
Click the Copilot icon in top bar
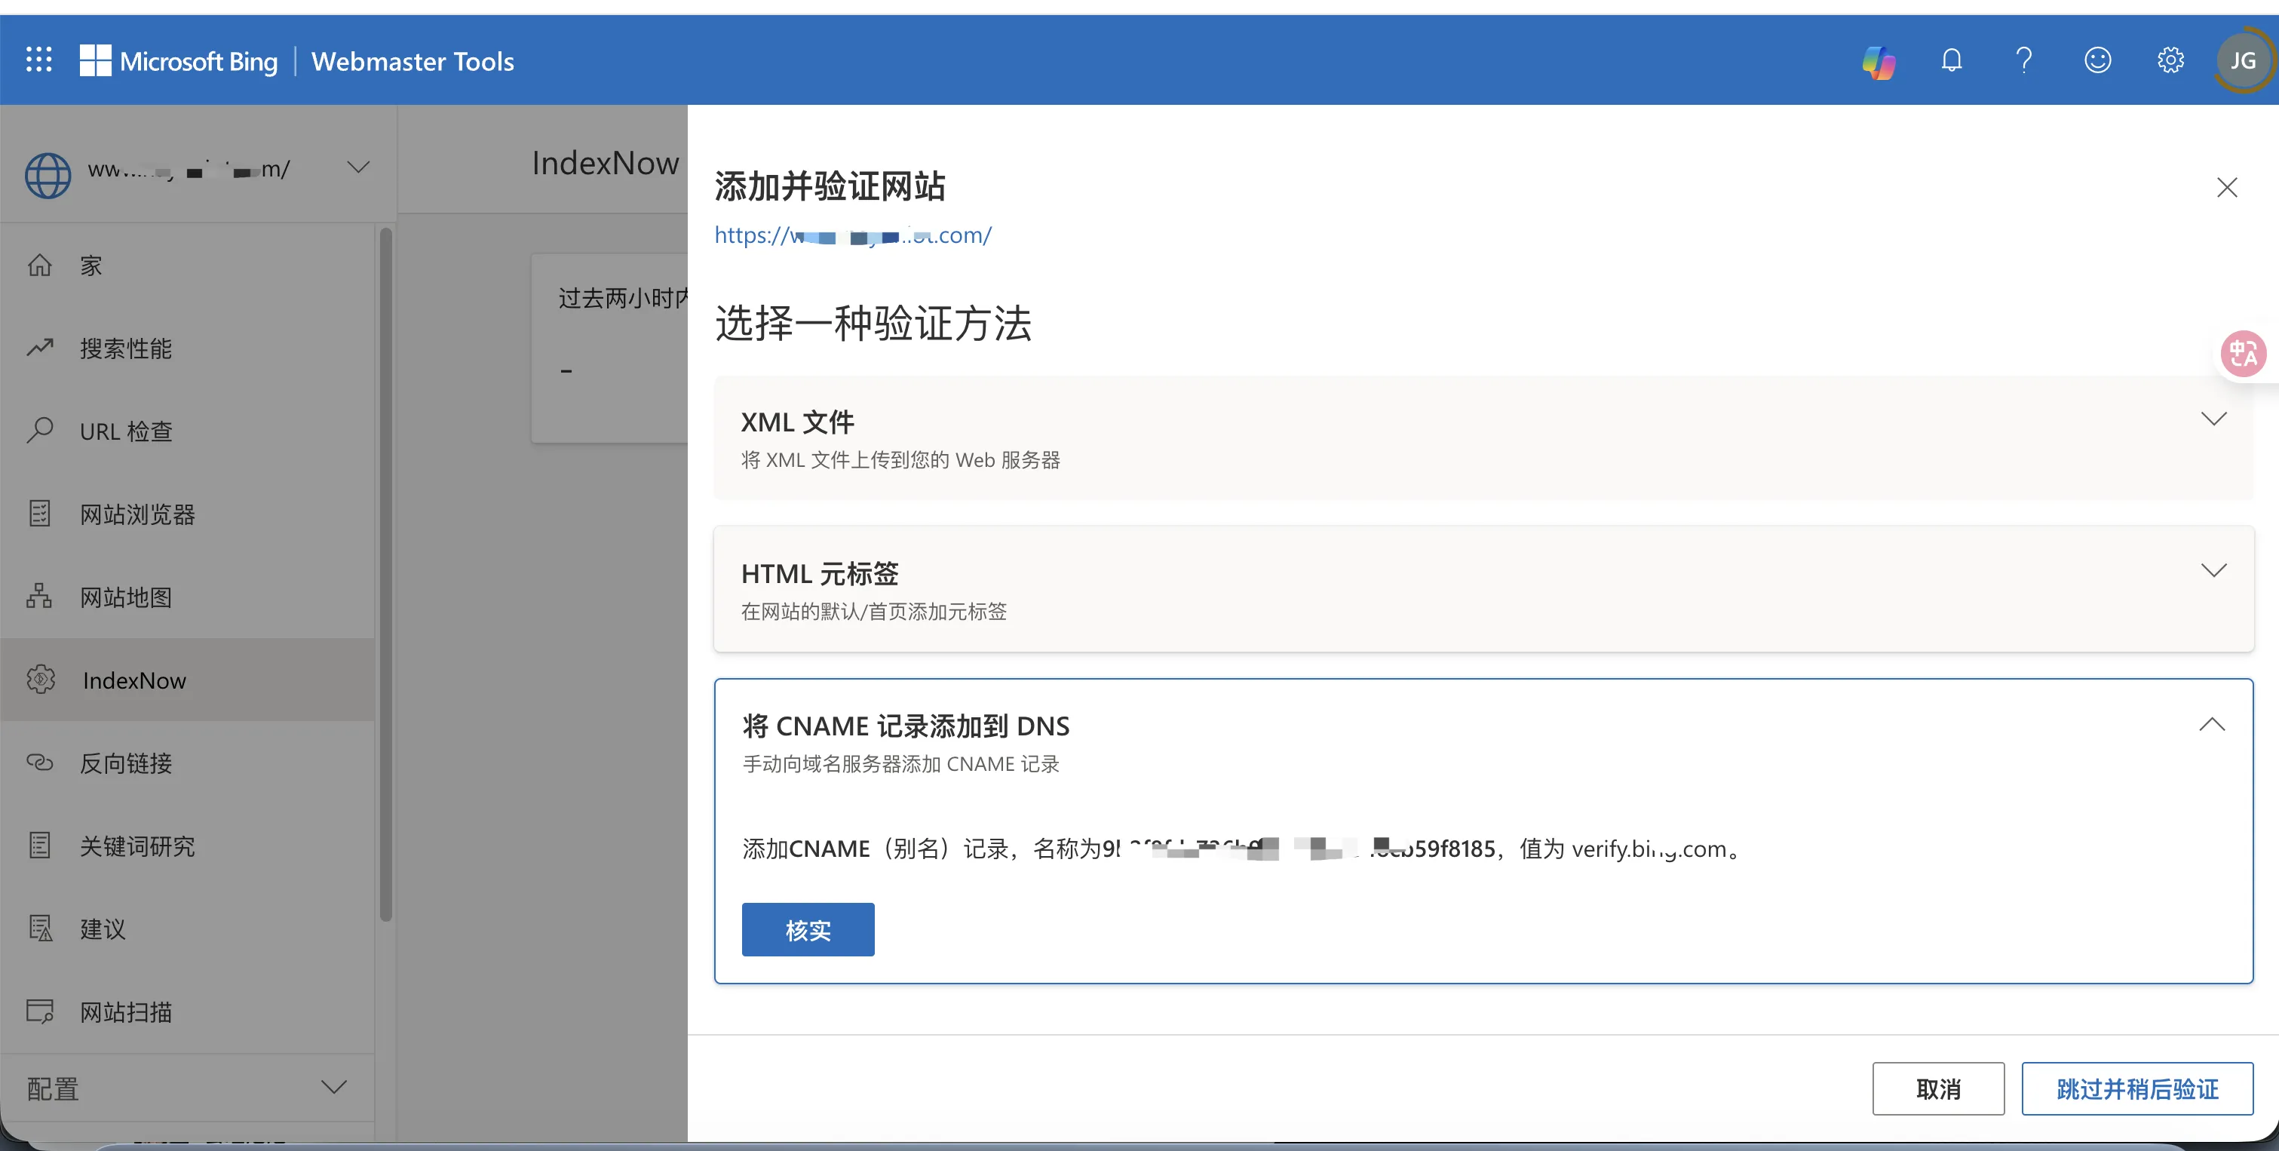[1879, 60]
